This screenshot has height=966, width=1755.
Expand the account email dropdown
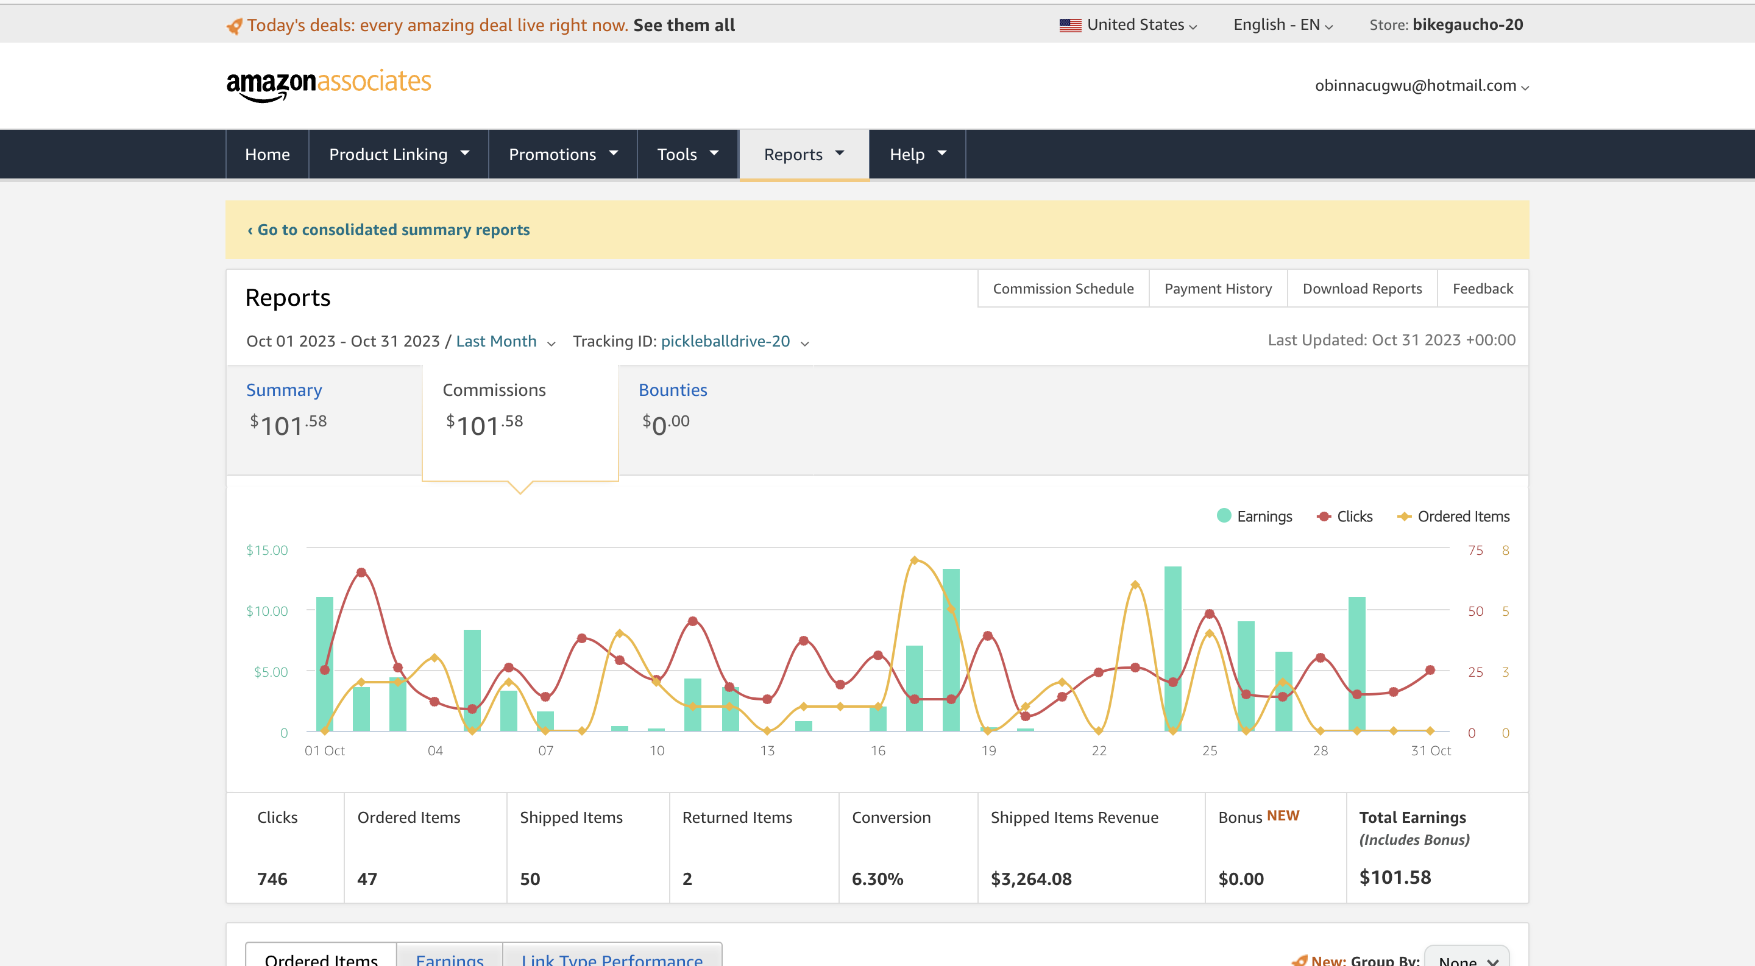1422,86
